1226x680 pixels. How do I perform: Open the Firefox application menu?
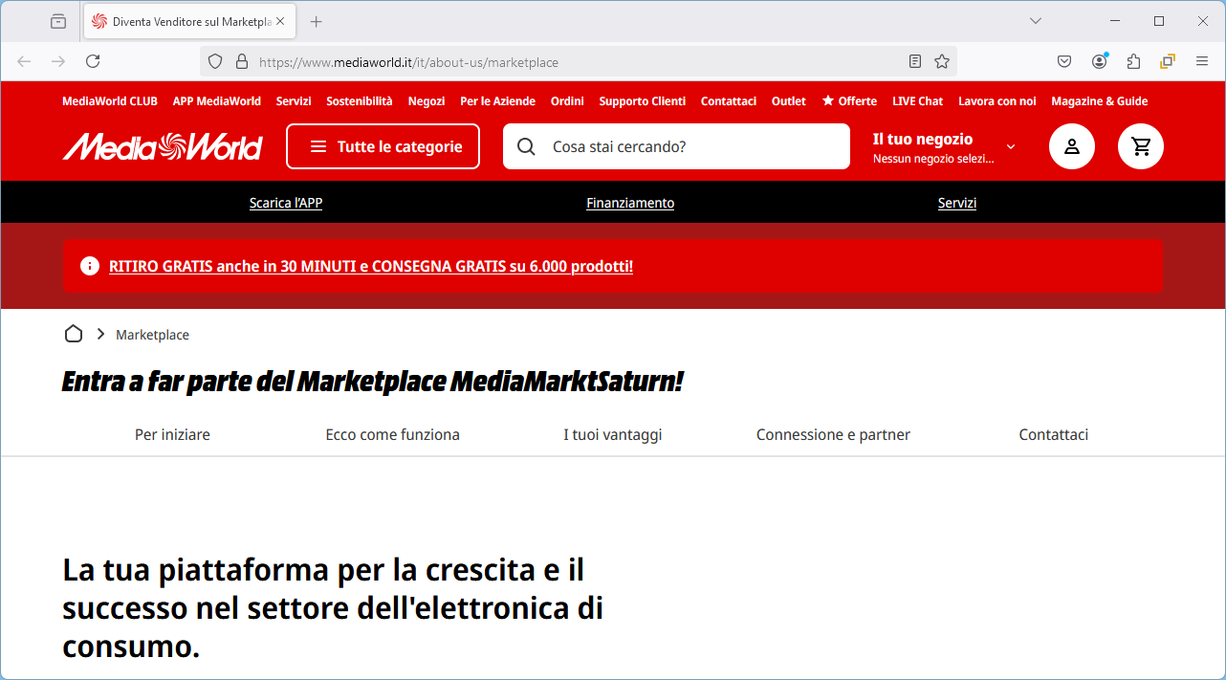click(1202, 61)
